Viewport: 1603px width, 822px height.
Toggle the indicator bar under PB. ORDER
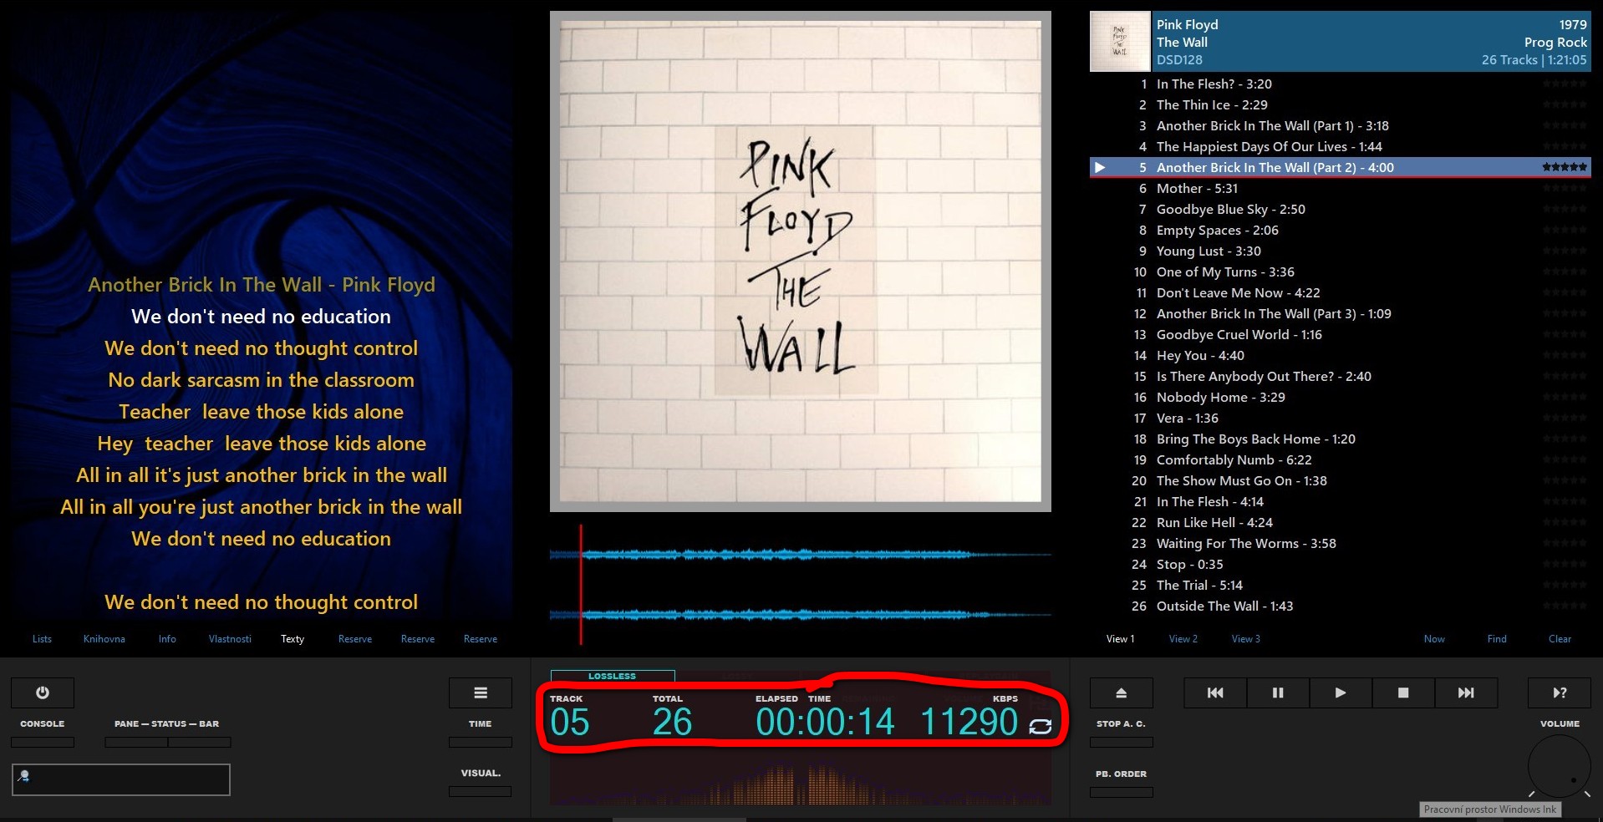(1122, 792)
